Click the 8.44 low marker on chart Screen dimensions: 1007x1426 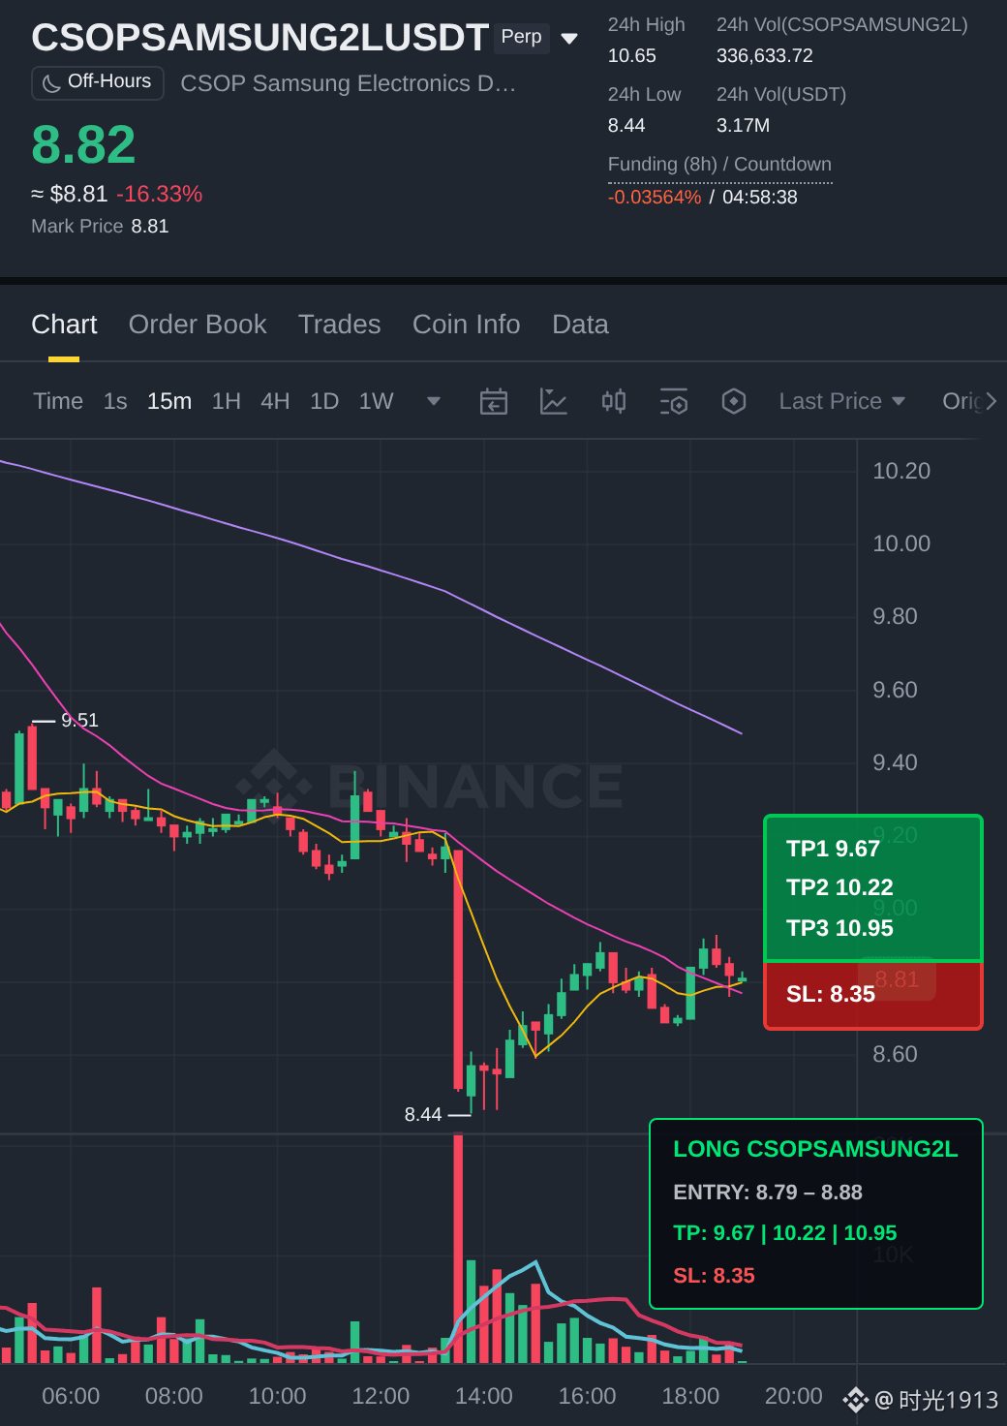[x=423, y=1114]
